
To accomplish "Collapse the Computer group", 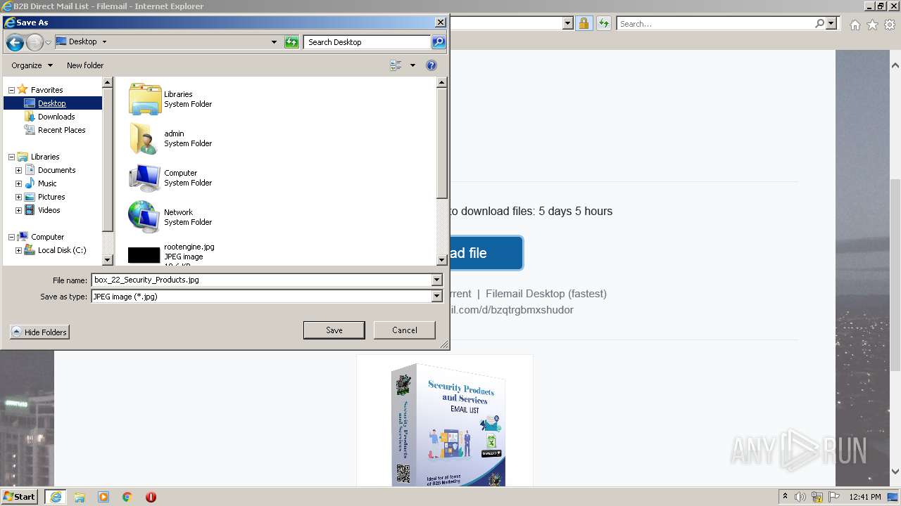I will [x=11, y=237].
